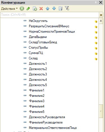
Task: Click the Copy object icon
Action: [35, 9]
